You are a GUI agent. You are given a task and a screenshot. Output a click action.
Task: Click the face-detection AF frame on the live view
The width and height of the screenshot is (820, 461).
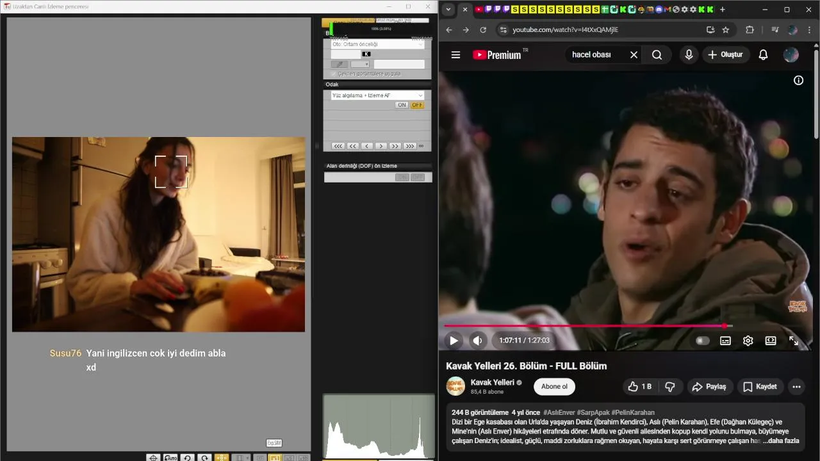pyautogui.click(x=171, y=172)
